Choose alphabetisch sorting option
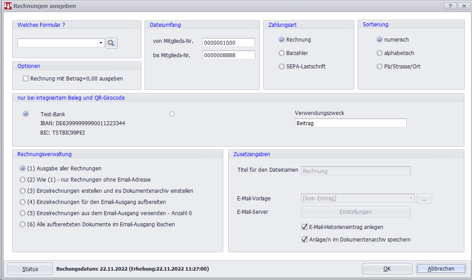This screenshot has width=472, height=280. click(380, 53)
